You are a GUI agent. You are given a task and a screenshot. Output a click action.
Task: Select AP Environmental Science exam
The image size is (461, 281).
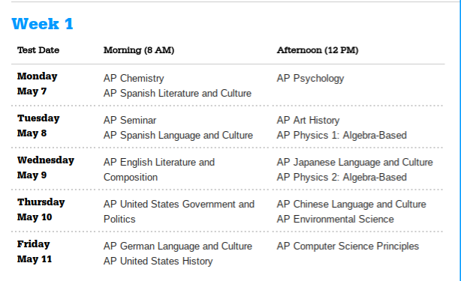[x=335, y=219]
